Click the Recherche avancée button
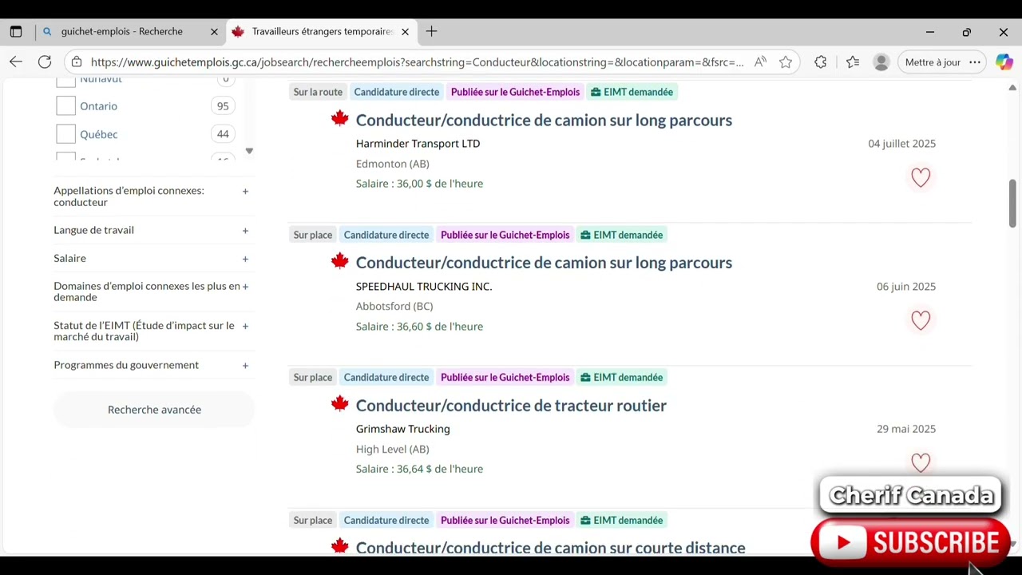The width and height of the screenshot is (1022, 575). 154,410
